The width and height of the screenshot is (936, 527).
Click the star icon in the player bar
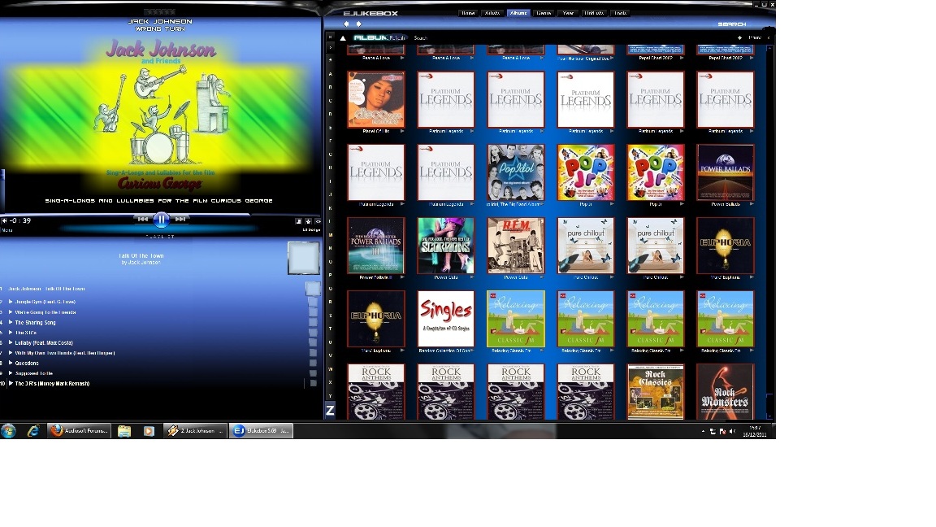(x=308, y=221)
